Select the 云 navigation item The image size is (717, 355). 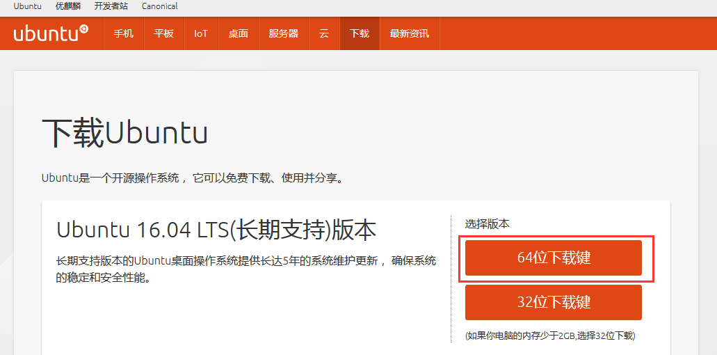tap(324, 33)
